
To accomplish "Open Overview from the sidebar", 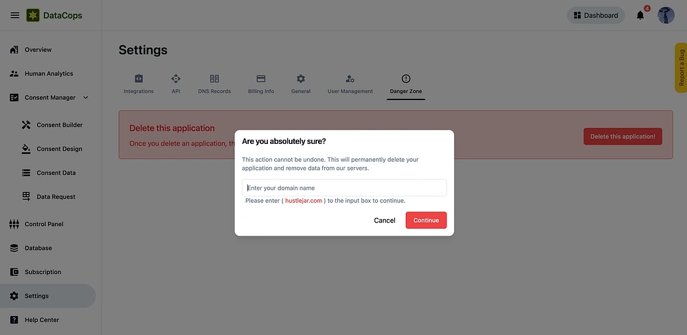I will tap(38, 50).
